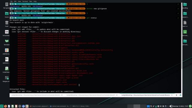Click the 'Untracked files:' line
Image resolution: width=192 pixels, height=108 pixels.
point(18,89)
